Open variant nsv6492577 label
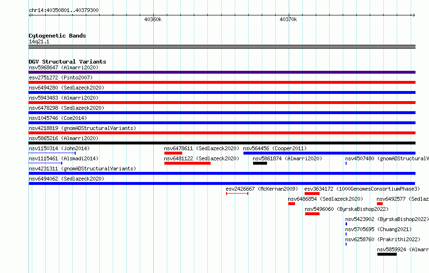429x273 pixels. click(x=403, y=199)
